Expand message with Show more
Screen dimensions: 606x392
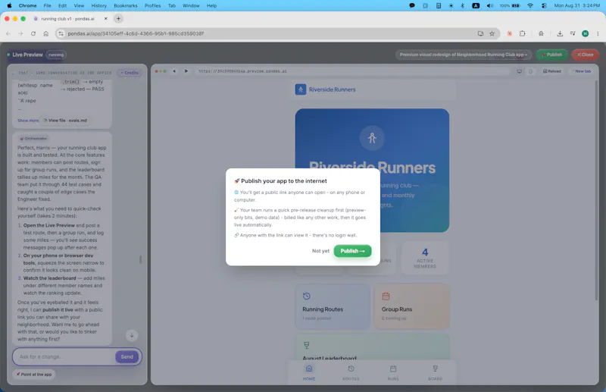(28, 121)
